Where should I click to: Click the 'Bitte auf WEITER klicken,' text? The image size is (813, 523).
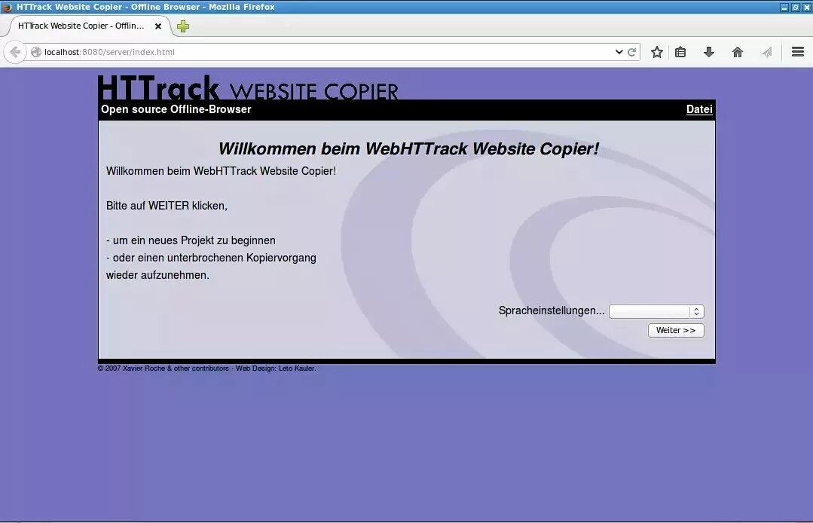coord(167,206)
